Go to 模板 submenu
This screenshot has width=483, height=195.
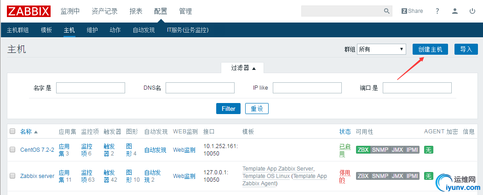point(46,30)
